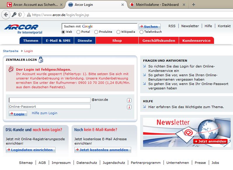This screenshot has height=170, width=233.
Task: Select the Web search radio button
Action: [63, 32]
